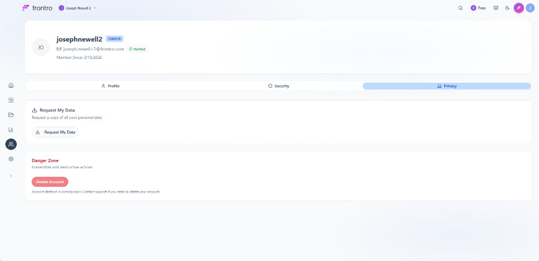Viewport: 539px width, 261px height.
Task: Toggle dark mode with moon icon
Action: tap(507, 8)
